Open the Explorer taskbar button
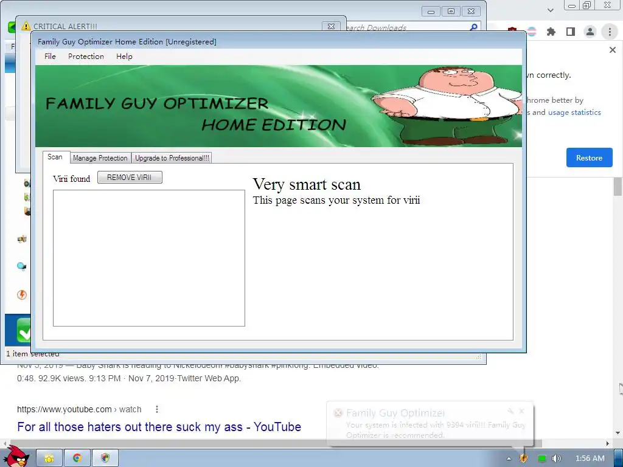 49,458
